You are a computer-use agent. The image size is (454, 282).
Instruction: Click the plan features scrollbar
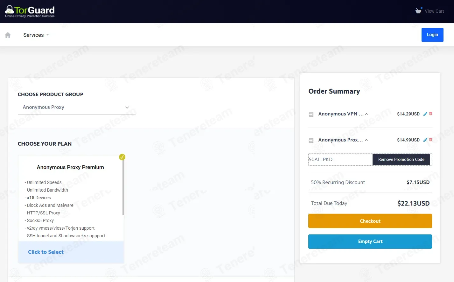123,187
